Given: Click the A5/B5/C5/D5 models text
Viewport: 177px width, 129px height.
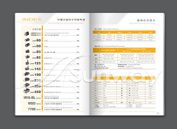Looking at the screenshot, I should (50, 52).
